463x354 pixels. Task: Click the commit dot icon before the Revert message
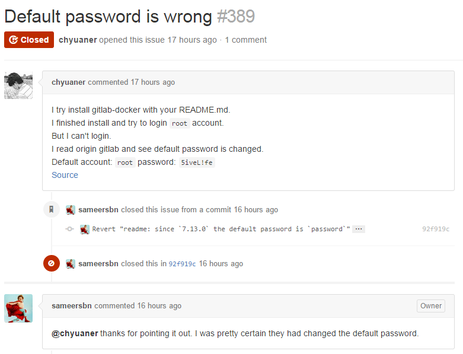69,229
